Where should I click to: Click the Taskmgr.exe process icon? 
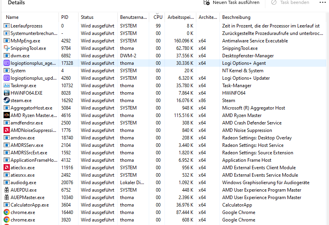7,86
